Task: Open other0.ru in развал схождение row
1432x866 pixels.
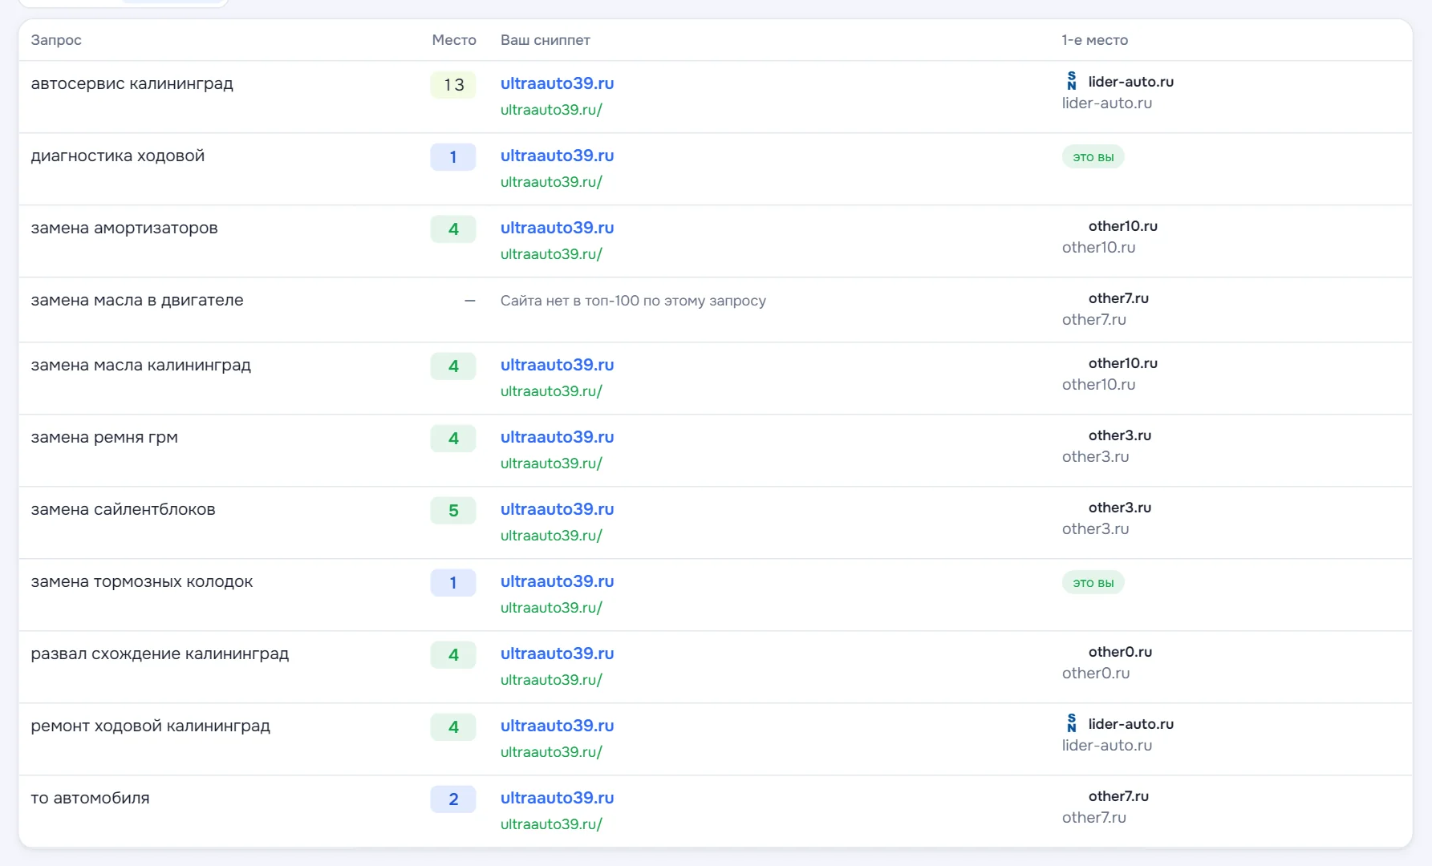Action: point(1120,652)
